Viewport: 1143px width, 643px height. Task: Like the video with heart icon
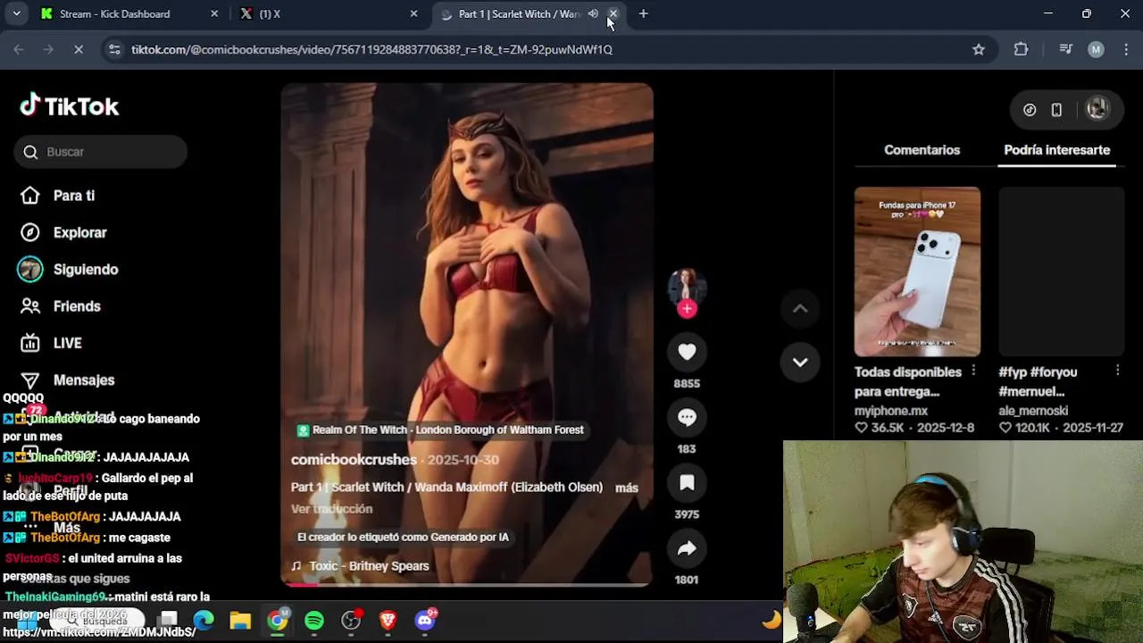pos(687,352)
